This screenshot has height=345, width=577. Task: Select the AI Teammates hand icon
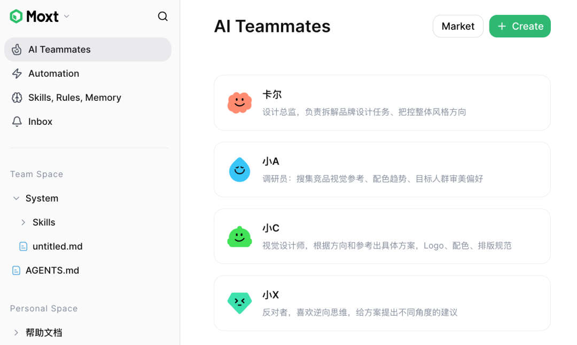17,49
